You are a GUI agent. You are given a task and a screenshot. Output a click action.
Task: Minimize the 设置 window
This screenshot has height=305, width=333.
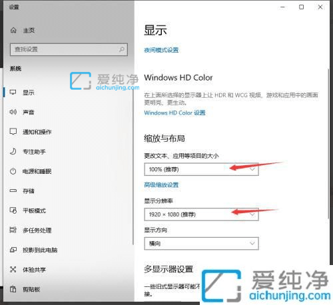[x=282, y=7]
